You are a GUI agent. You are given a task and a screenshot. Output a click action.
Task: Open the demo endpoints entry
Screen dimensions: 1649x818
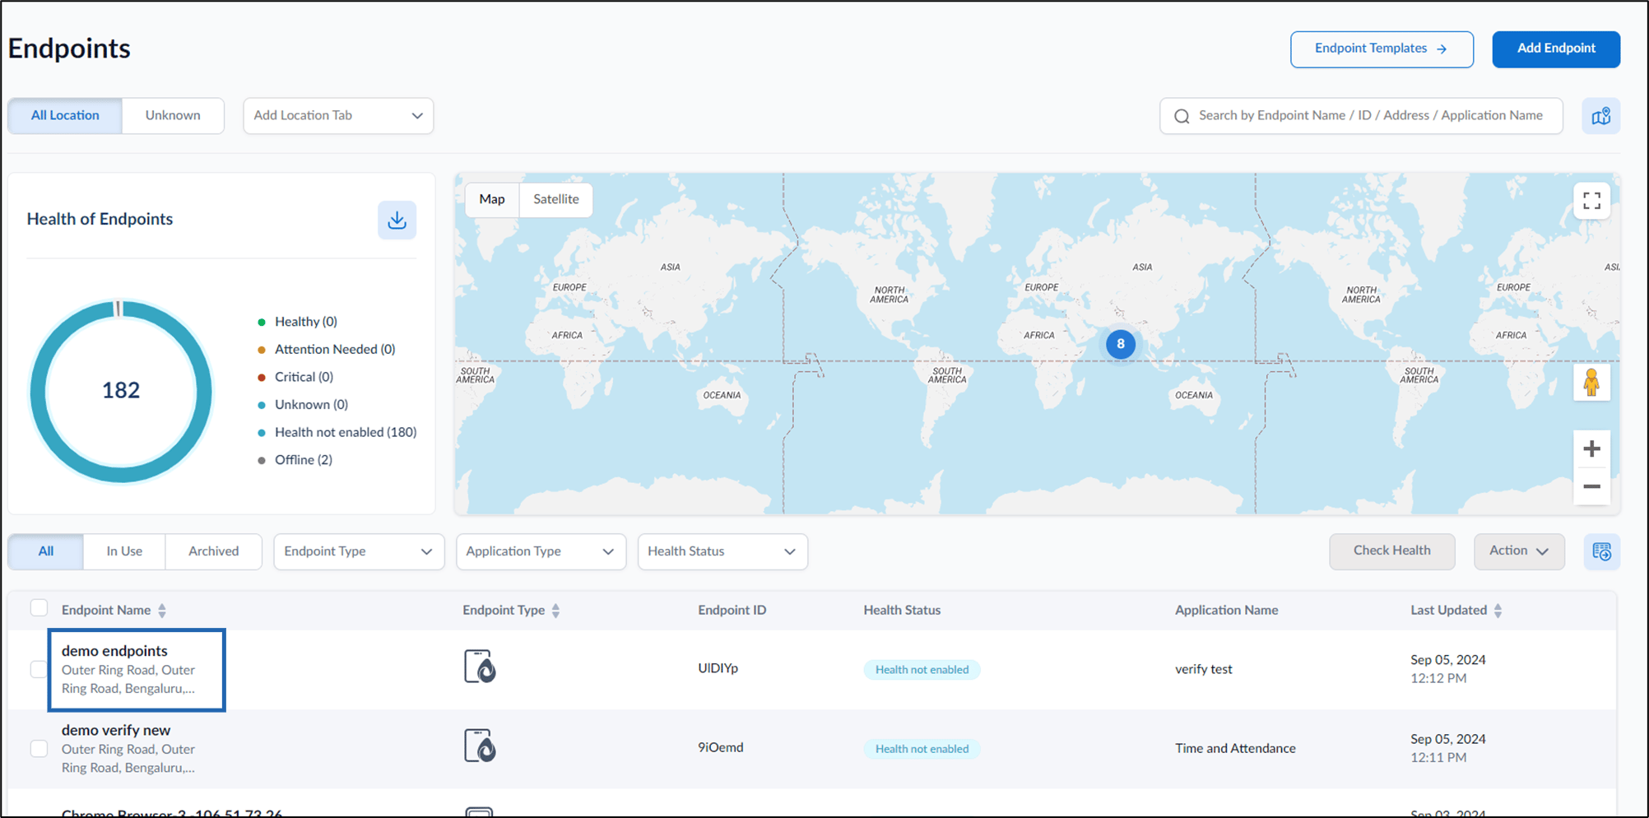(114, 651)
